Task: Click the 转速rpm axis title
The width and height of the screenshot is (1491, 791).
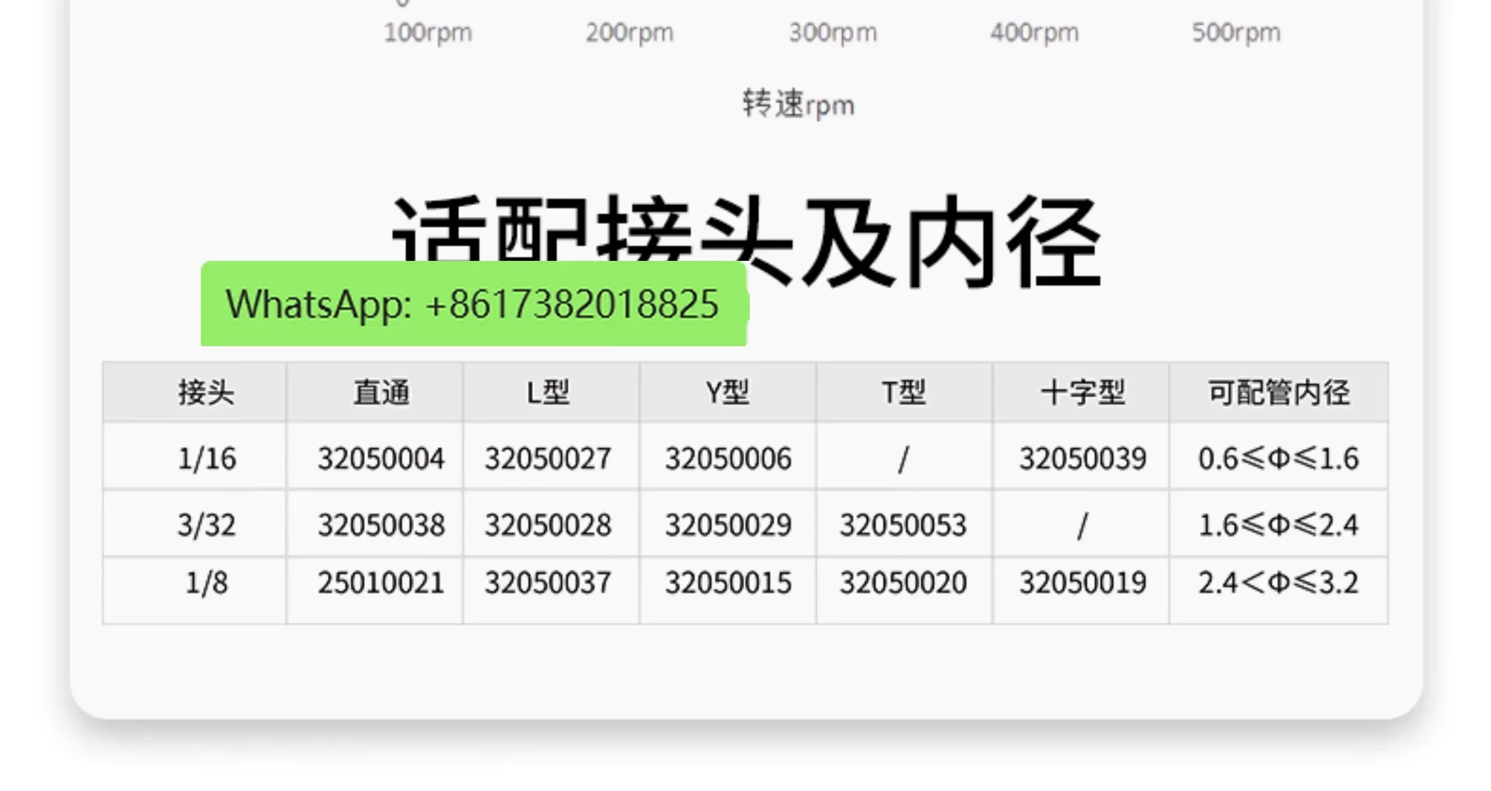Action: [798, 104]
